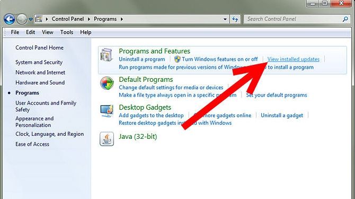Click the Forward navigation arrow button
The height and width of the screenshot is (199, 355).
22,19
